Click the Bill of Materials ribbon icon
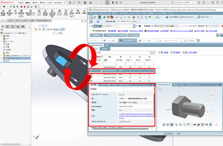 (78, 11)
